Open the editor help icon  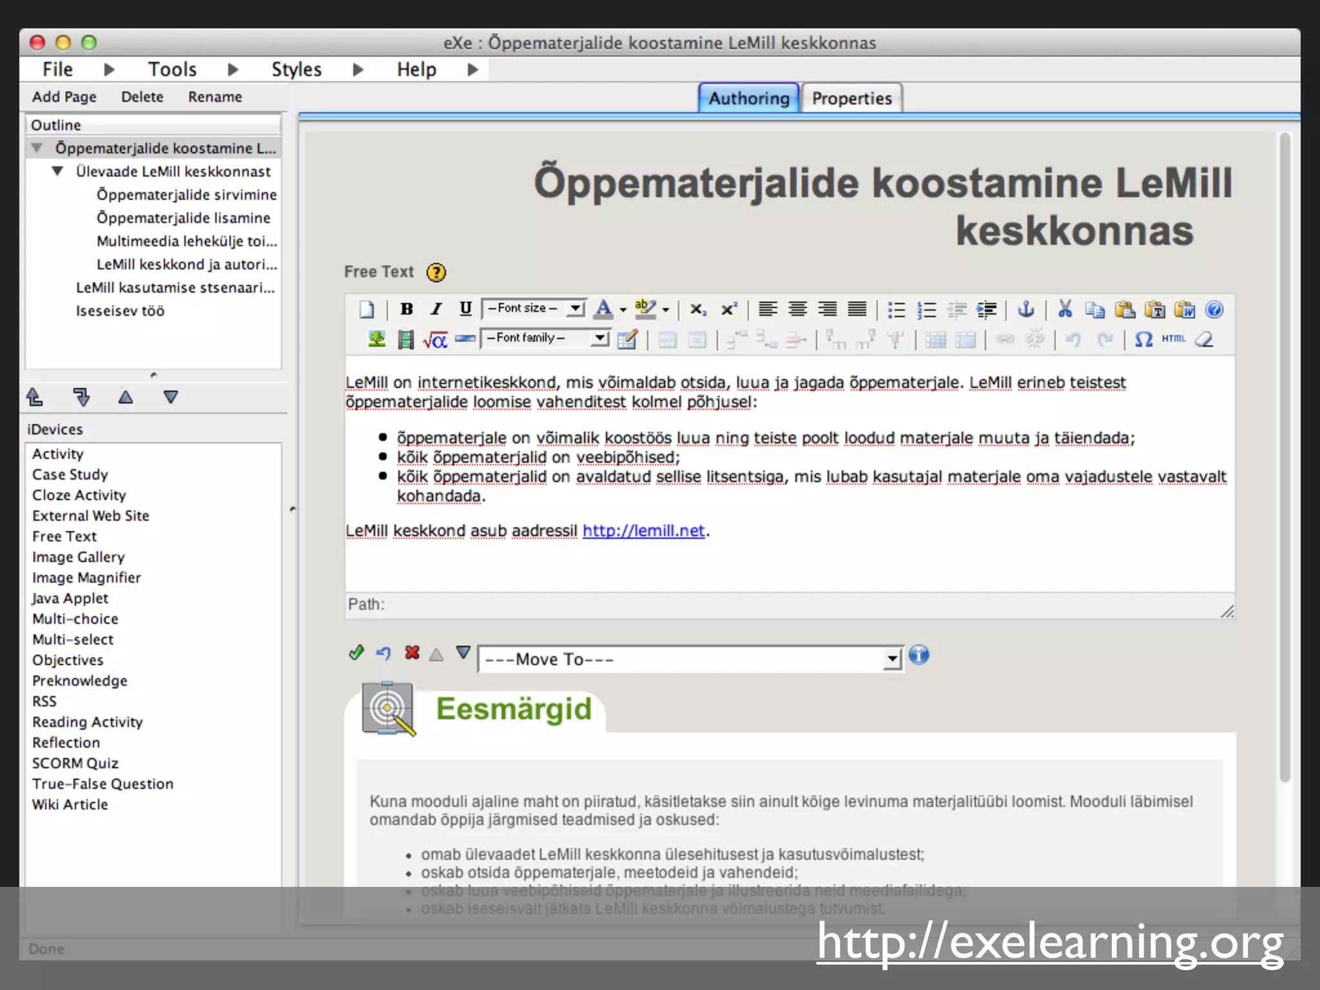1214,310
